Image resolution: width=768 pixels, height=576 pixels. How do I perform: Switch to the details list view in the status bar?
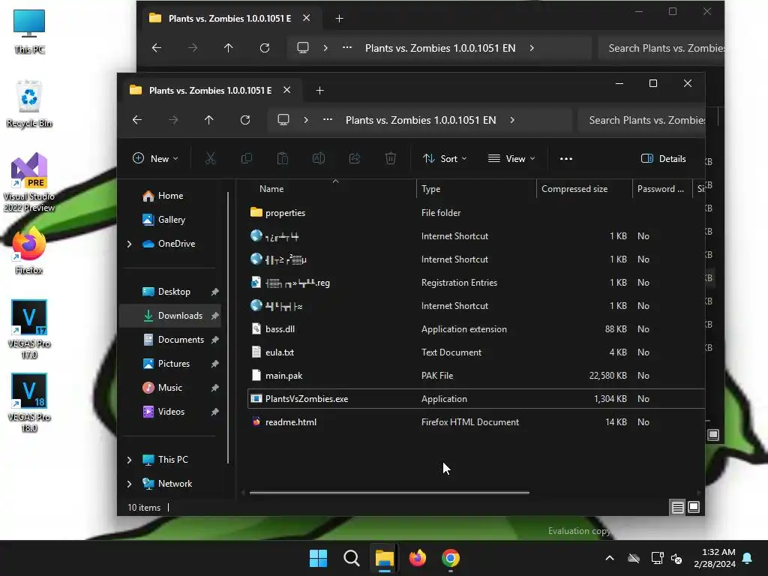[x=678, y=508]
